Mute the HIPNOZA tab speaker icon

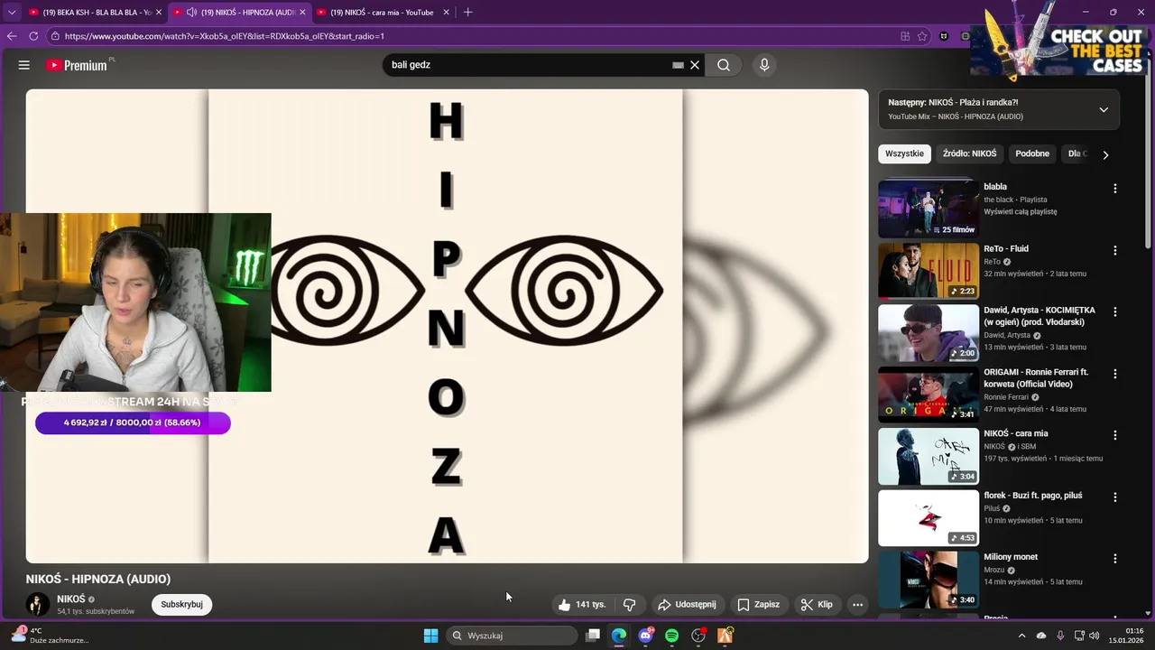[x=191, y=12]
